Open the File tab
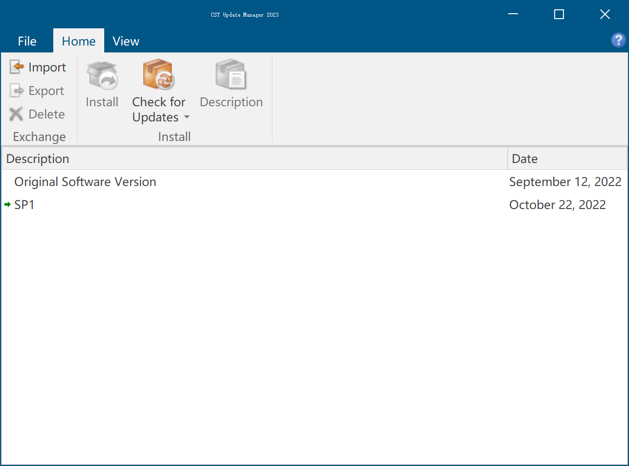 click(27, 41)
